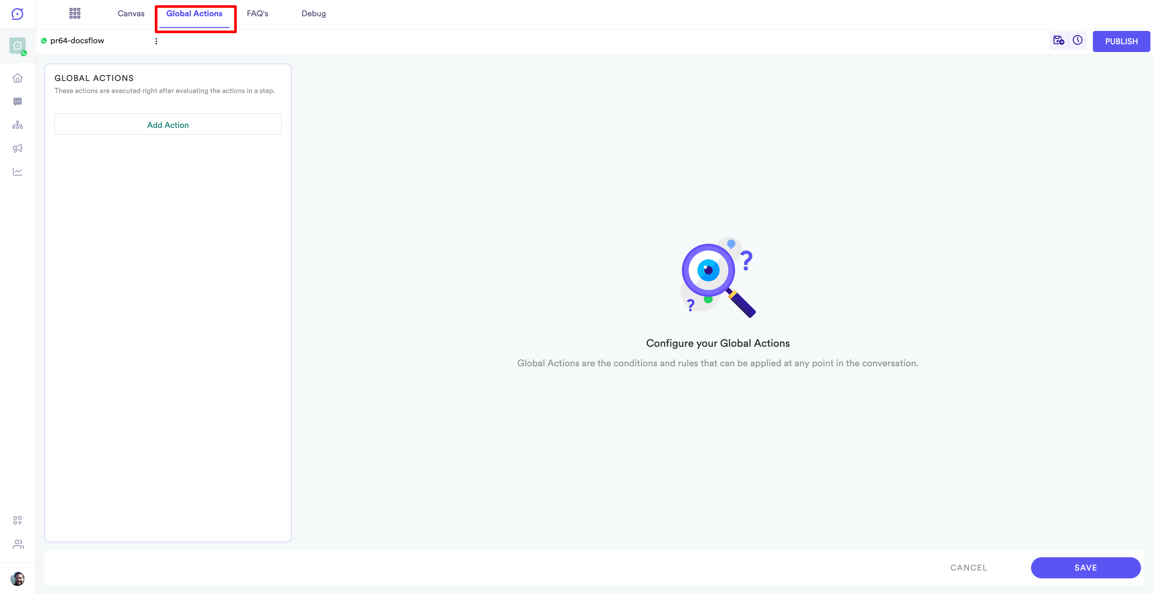Open the campaigns megaphone sidebar icon

18,148
